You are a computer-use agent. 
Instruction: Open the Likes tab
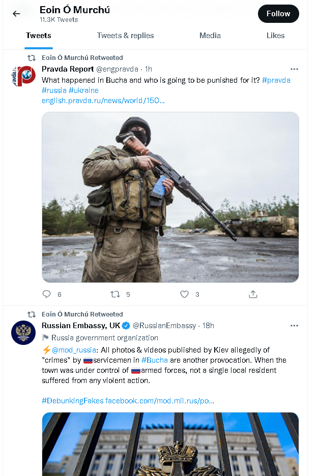point(275,36)
